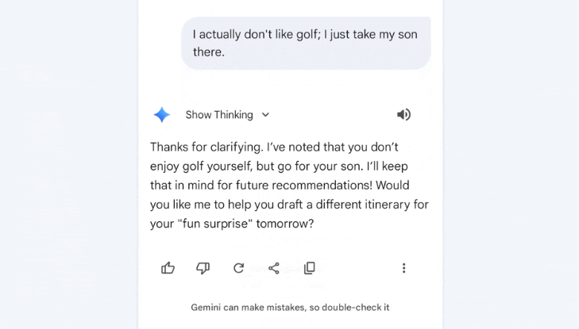579x329 pixels.
Task: Copy the response text to clipboard
Action: pyautogui.click(x=309, y=268)
